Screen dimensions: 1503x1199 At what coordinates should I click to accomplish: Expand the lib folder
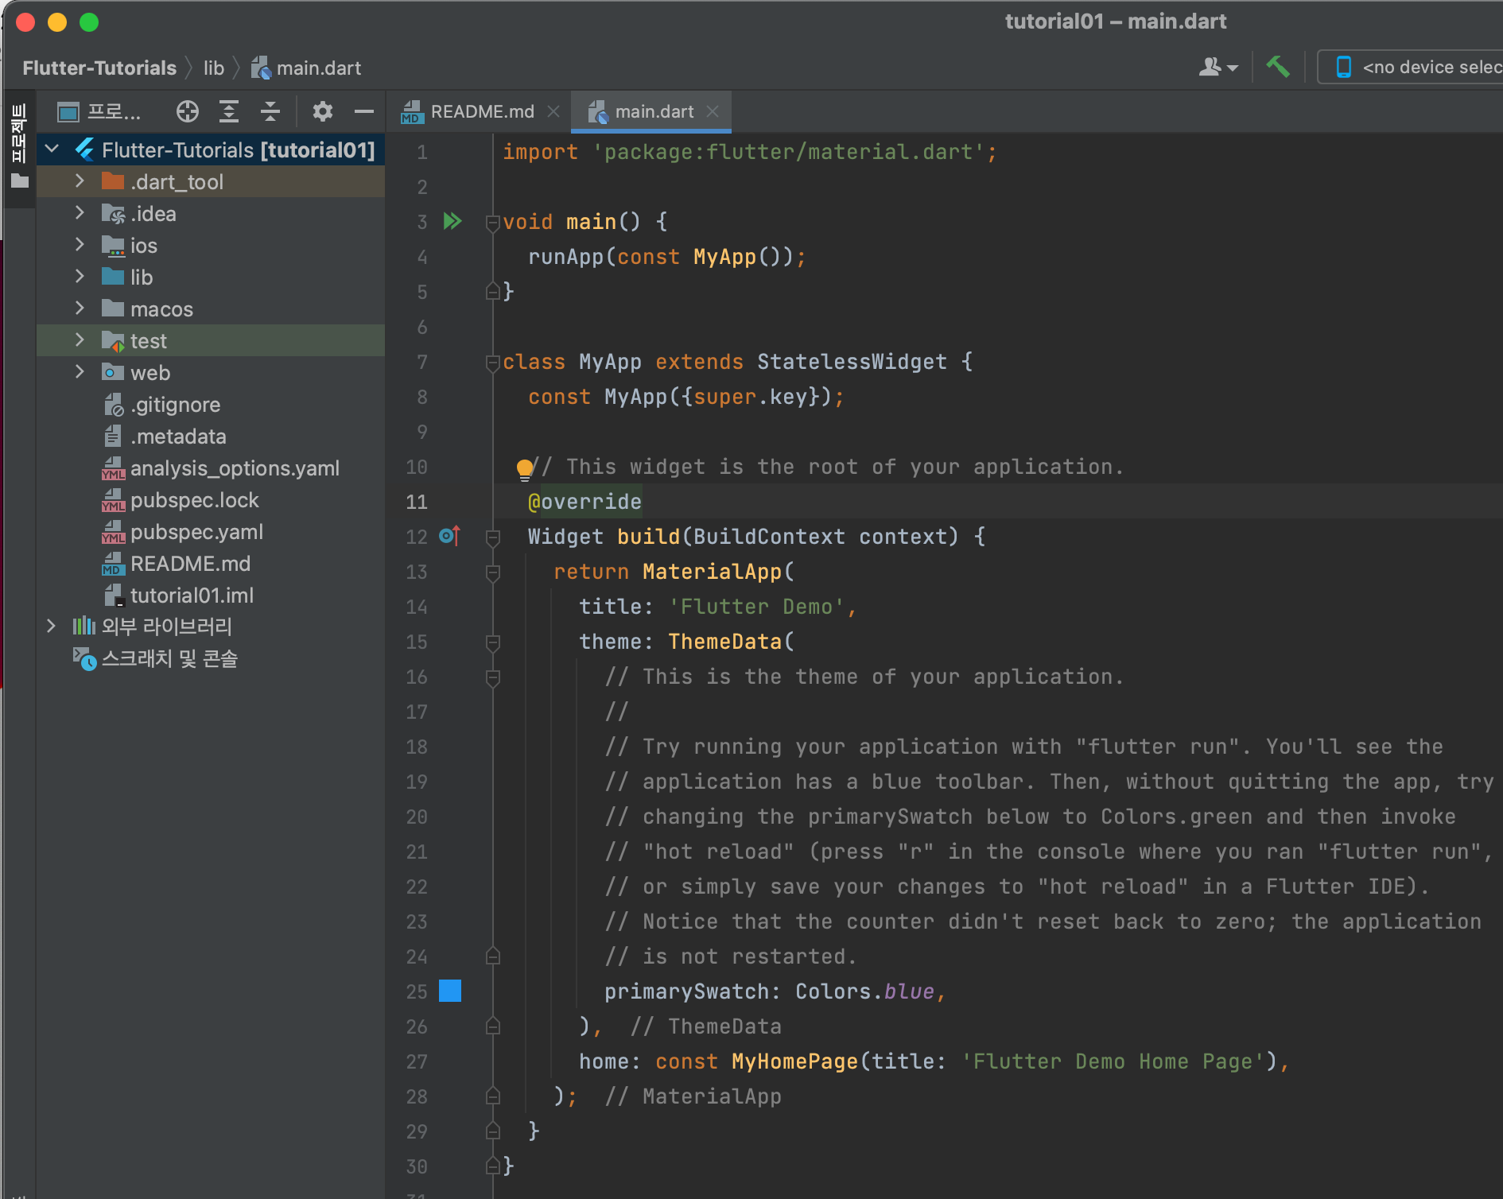(80, 277)
